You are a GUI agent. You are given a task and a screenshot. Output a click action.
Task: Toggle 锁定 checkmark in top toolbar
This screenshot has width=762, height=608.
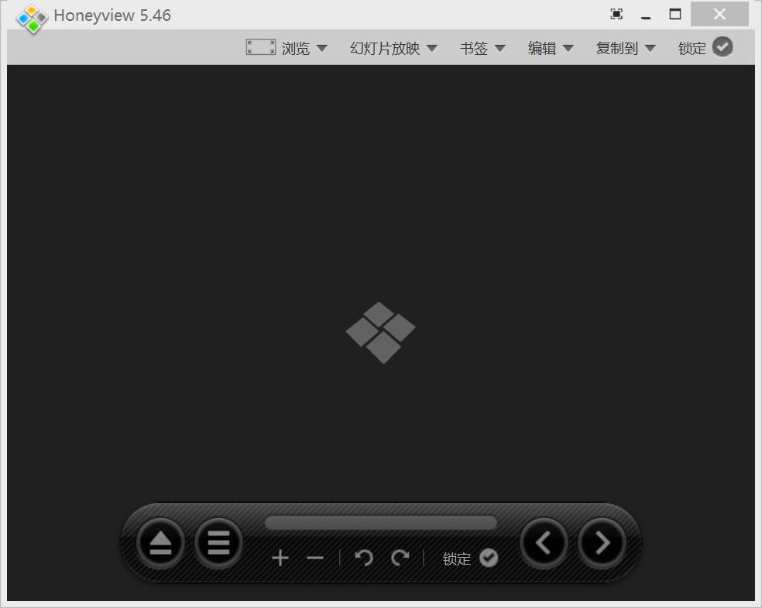pyautogui.click(x=723, y=47)
